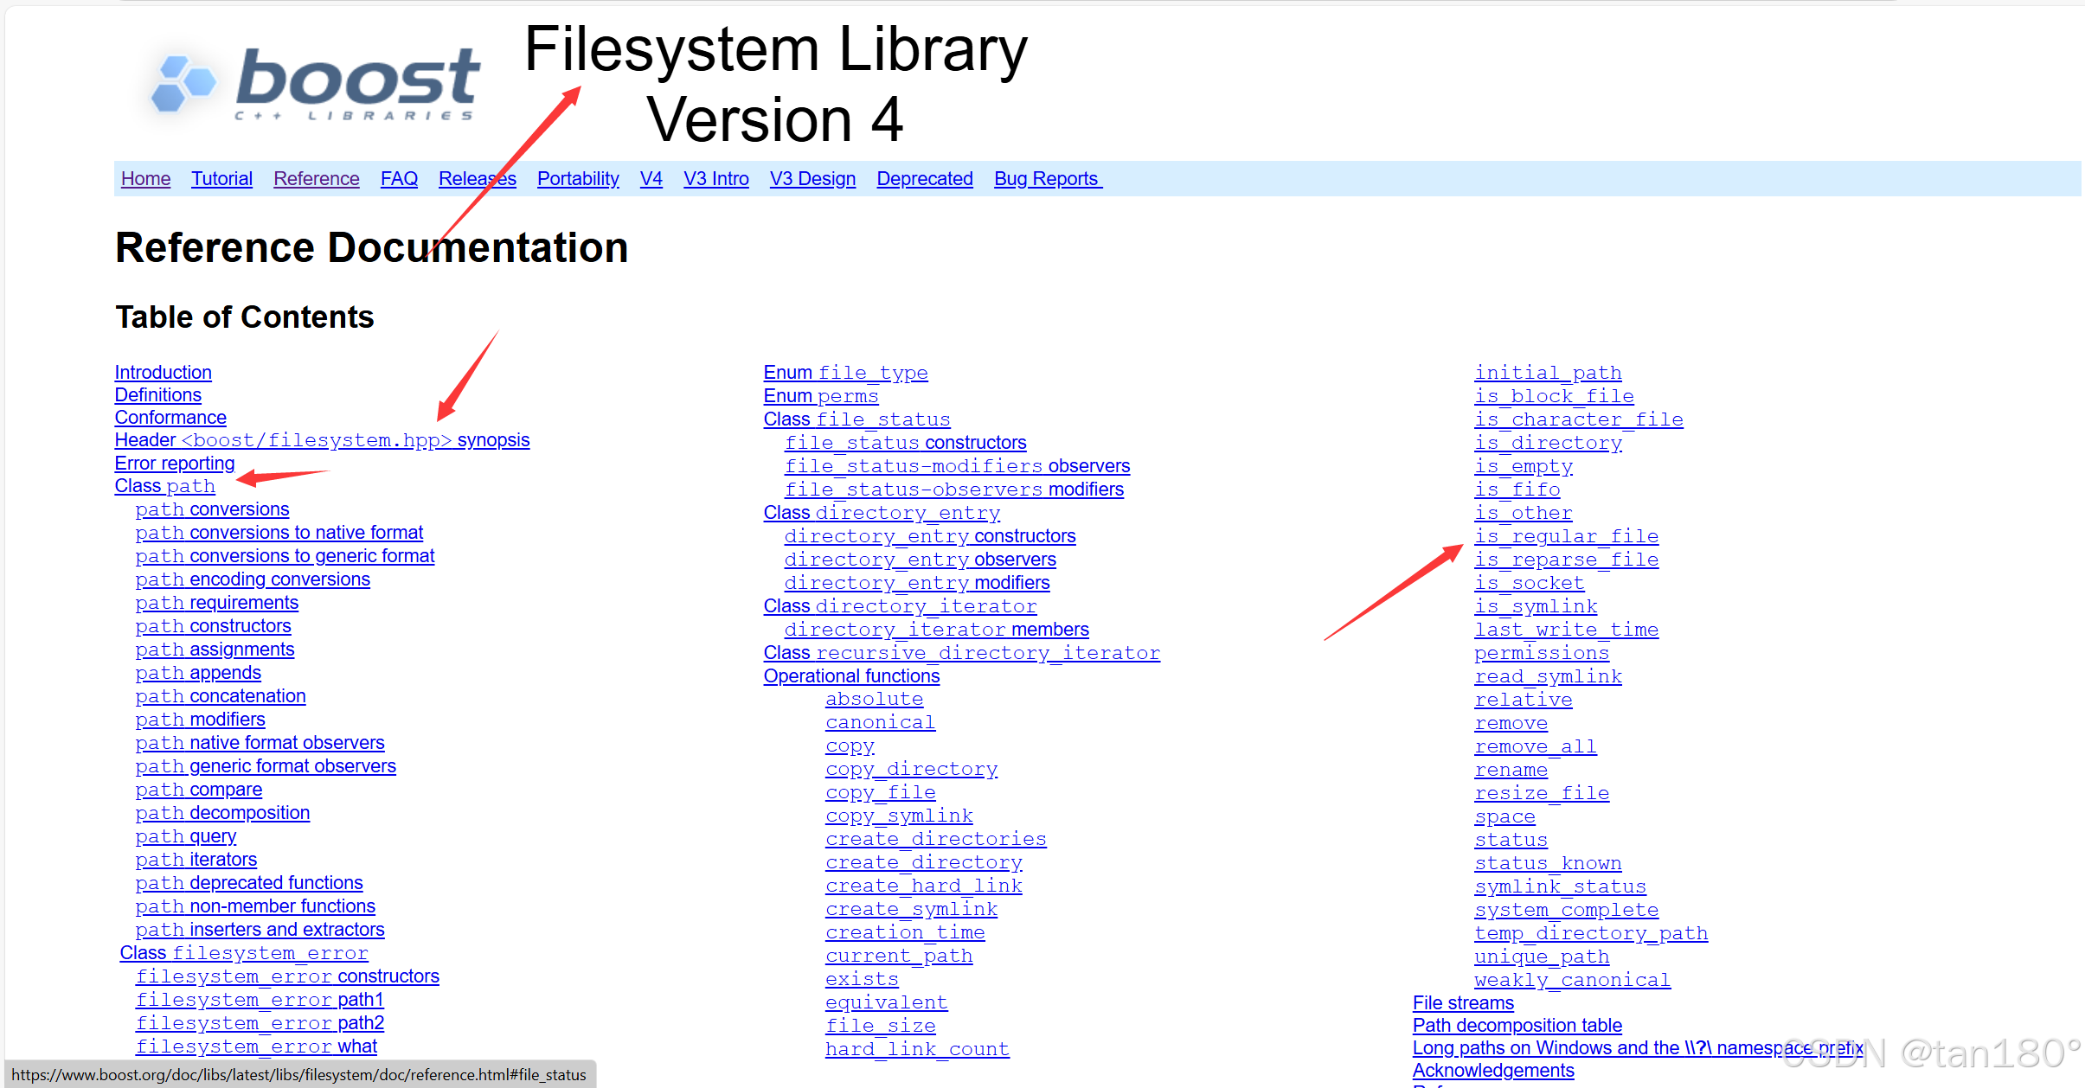Open the File streams section link
Viewport: 2085px width, 1088px height.
click(1464, 1003)
